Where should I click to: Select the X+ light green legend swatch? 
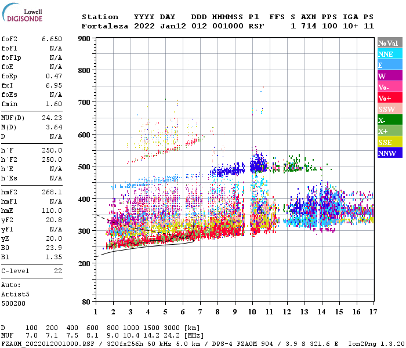coord(390,131)
